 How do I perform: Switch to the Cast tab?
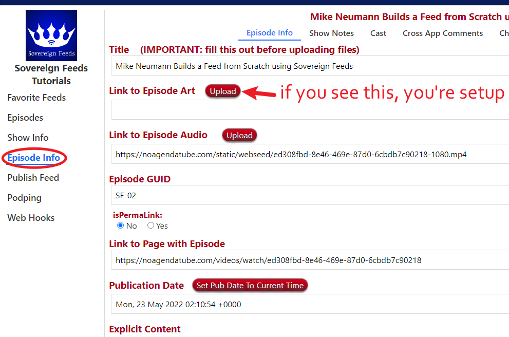[378, 33]
